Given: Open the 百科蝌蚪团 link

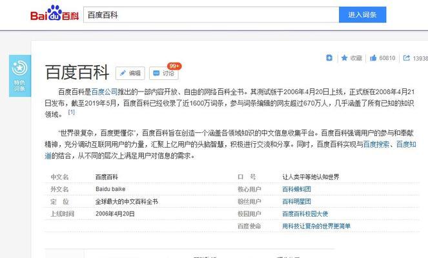Looking at the screenshot, I should tap(296, 189).
